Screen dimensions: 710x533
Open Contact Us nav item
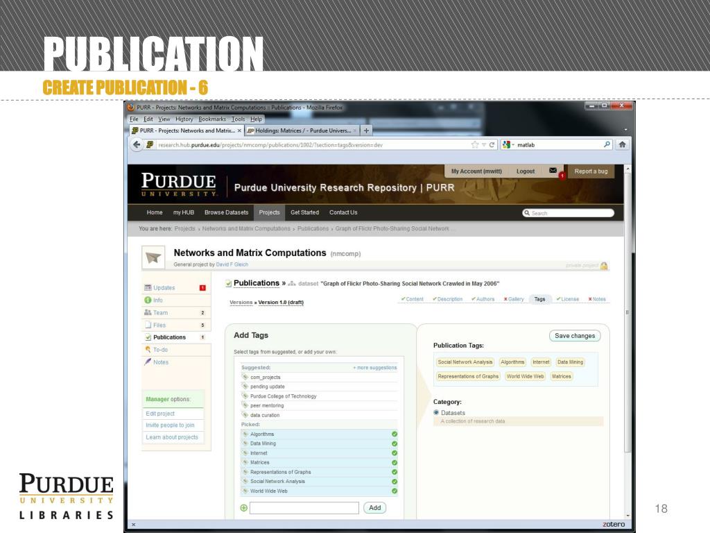pos(343,212)
